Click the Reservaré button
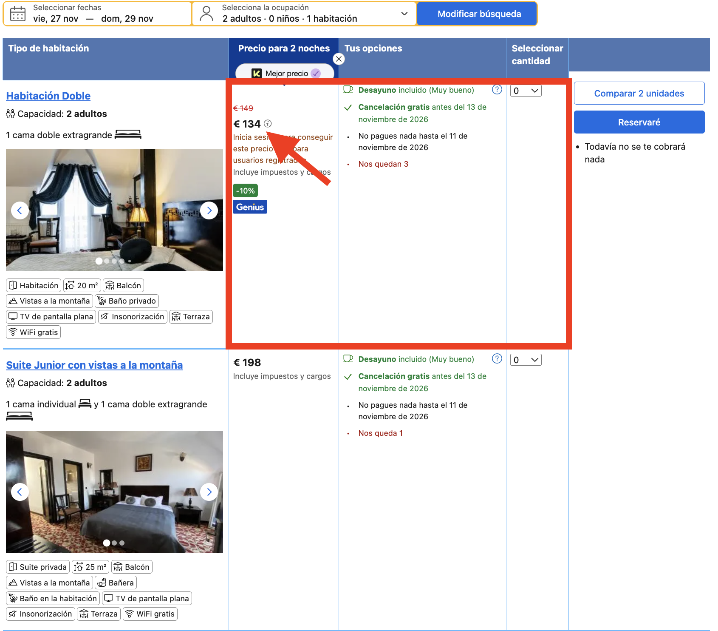 639,122
